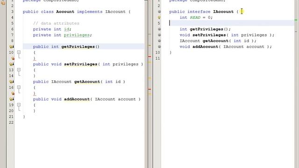Click closing brace on Account line 21
The height and width of the screenshot is (168, 299).
[24, 117]
